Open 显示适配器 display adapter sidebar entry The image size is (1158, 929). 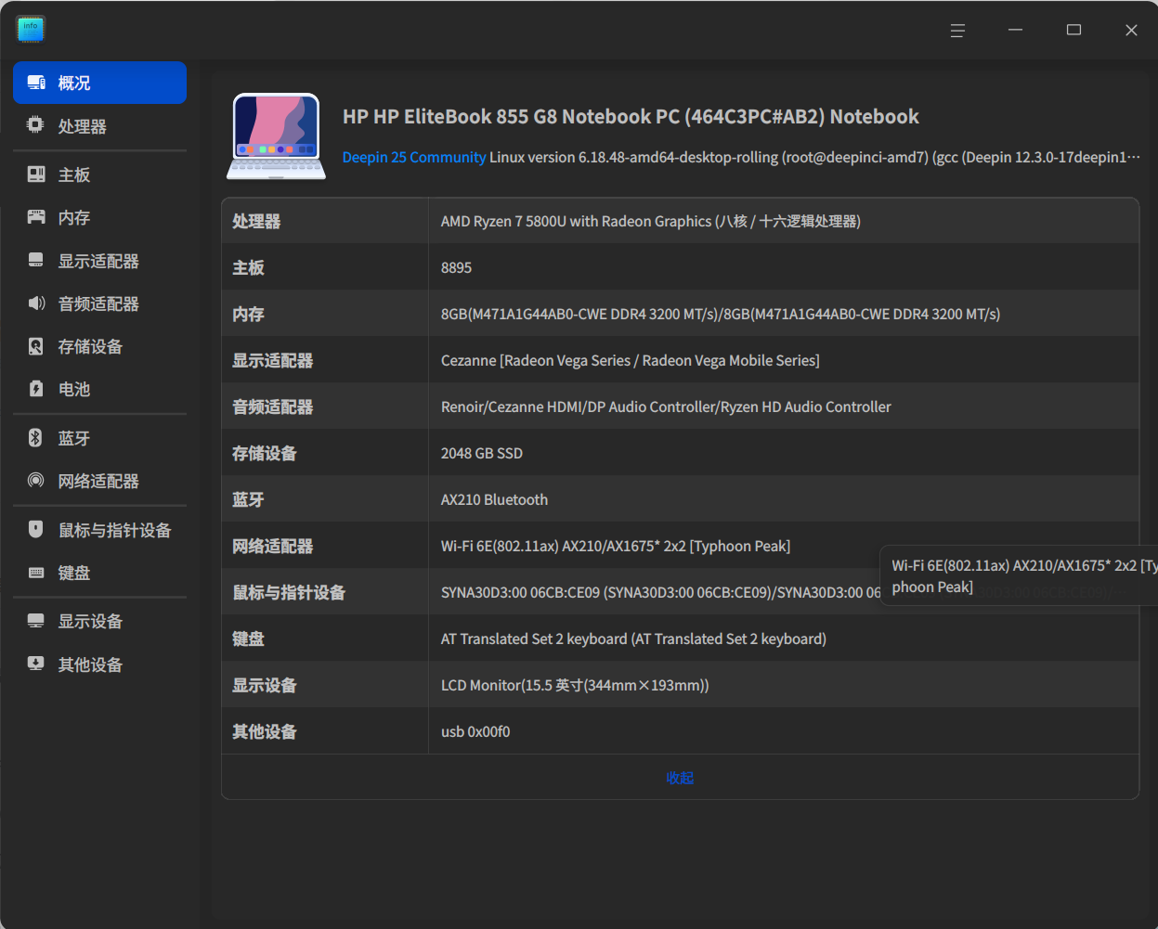point(99,261)
